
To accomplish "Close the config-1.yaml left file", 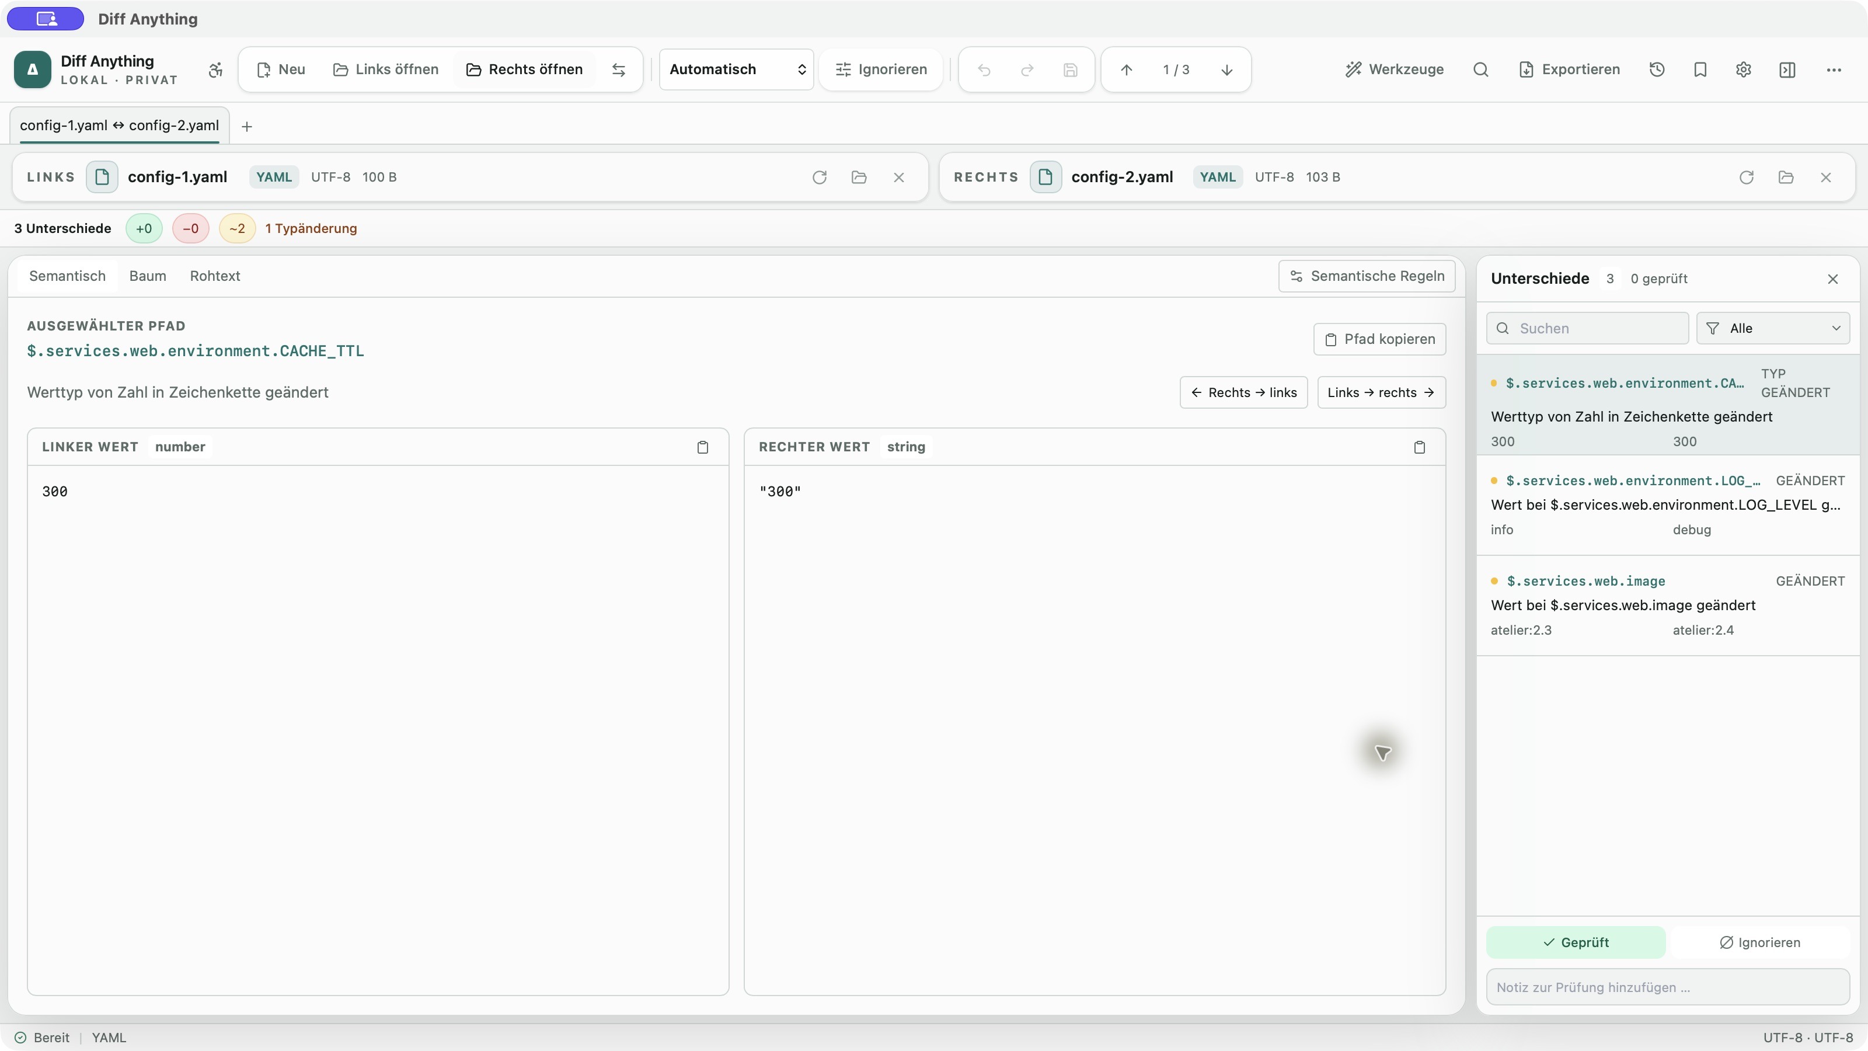I will pos(899,177).
